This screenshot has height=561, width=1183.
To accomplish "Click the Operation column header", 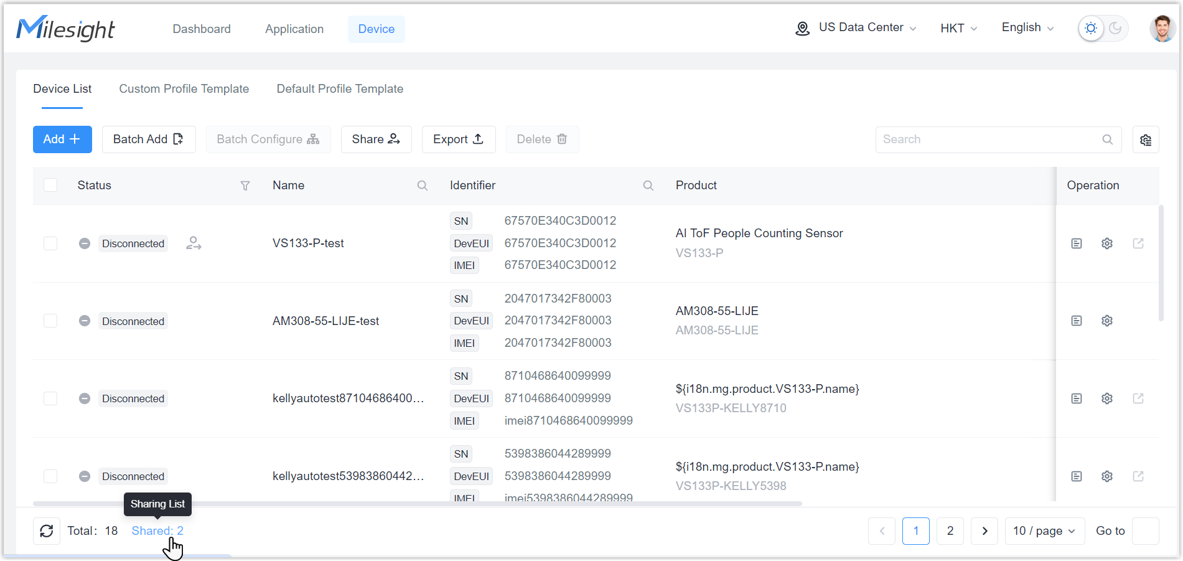I will 1093,186.
